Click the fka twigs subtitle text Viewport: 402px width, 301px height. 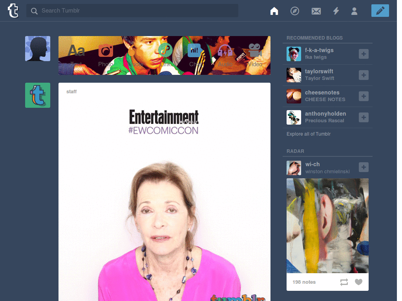pyautogui.click(x=316, y=57)
